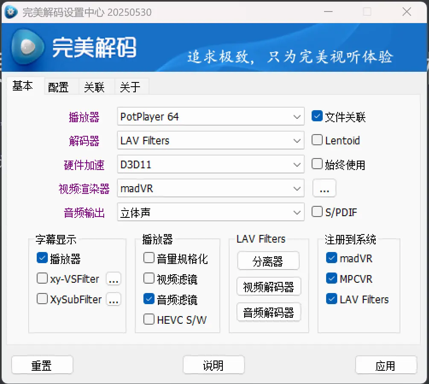Open the 音频输出 dropdown showing 立体声

point(211,212)
